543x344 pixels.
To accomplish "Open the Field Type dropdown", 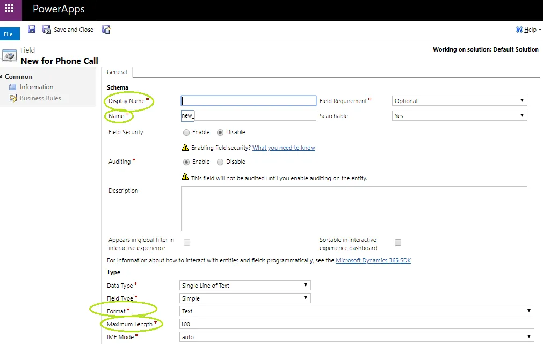I will pyautogui.click(x=245, y=298).
